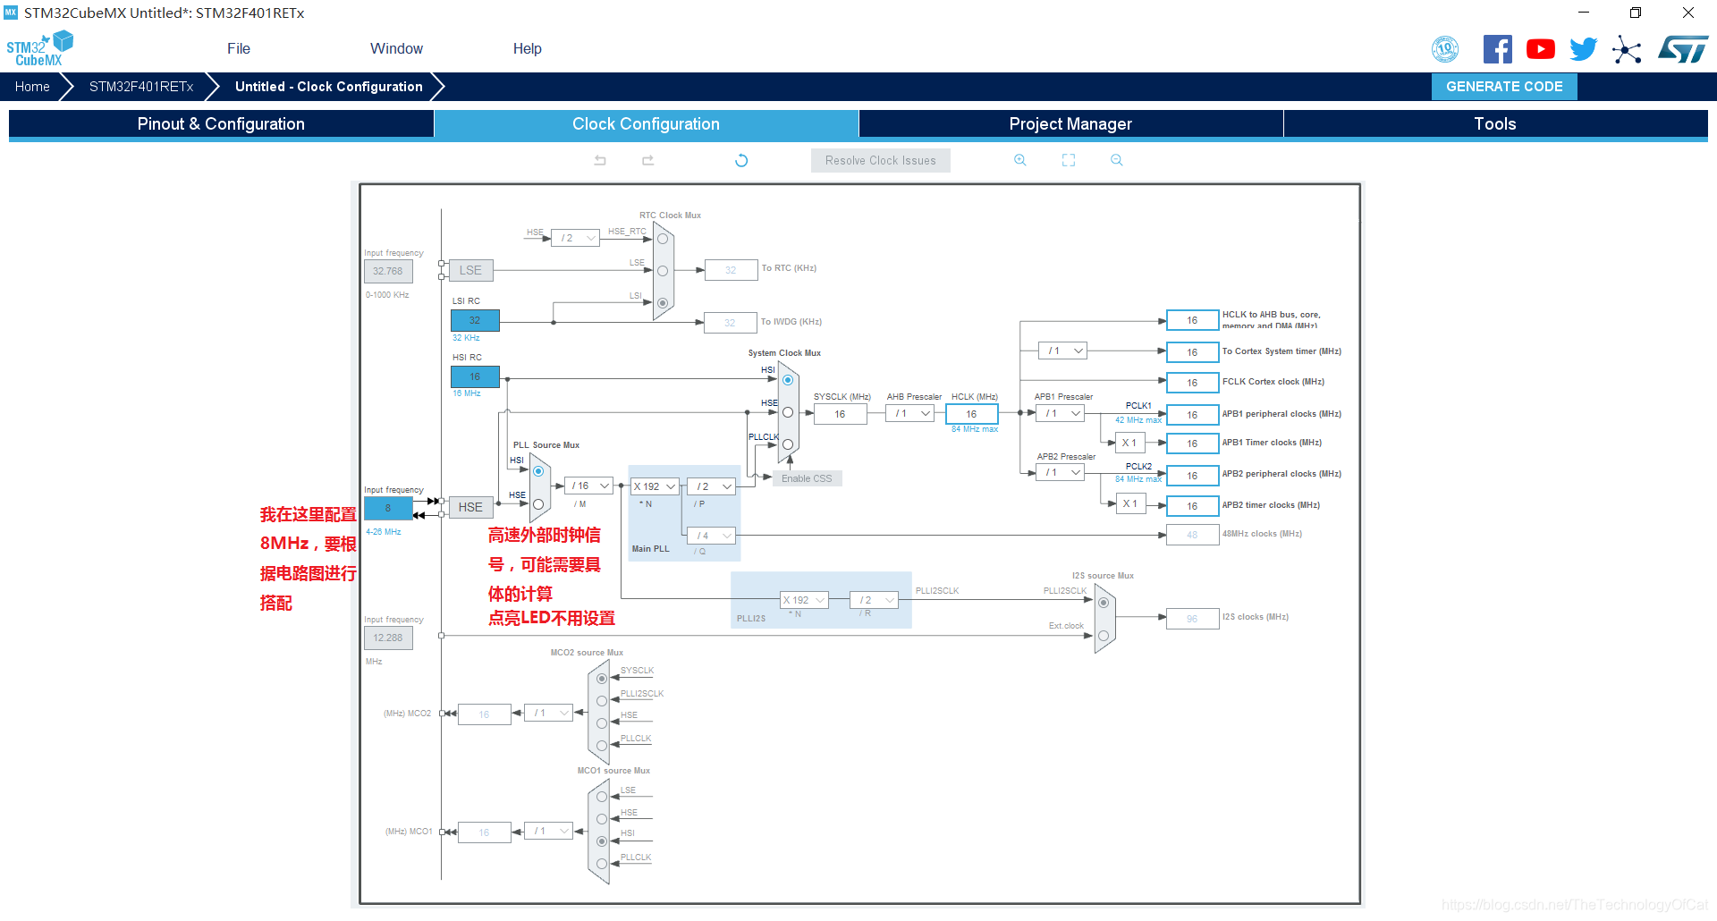Image resolution: width=1717 pixels, height=921 pixels.
Task: Click the HSE input frequency field
Action: (x=388, y=508)
